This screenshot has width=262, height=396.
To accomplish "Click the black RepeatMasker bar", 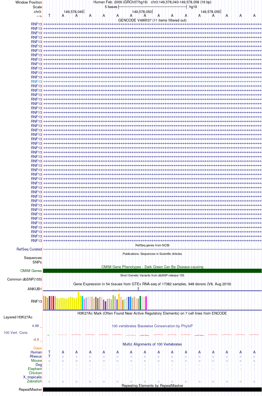I will pyautogui.click(x=152, y=389).
